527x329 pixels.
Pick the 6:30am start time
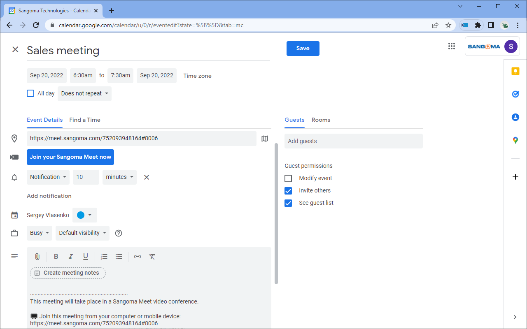click(x=83, y=76)
